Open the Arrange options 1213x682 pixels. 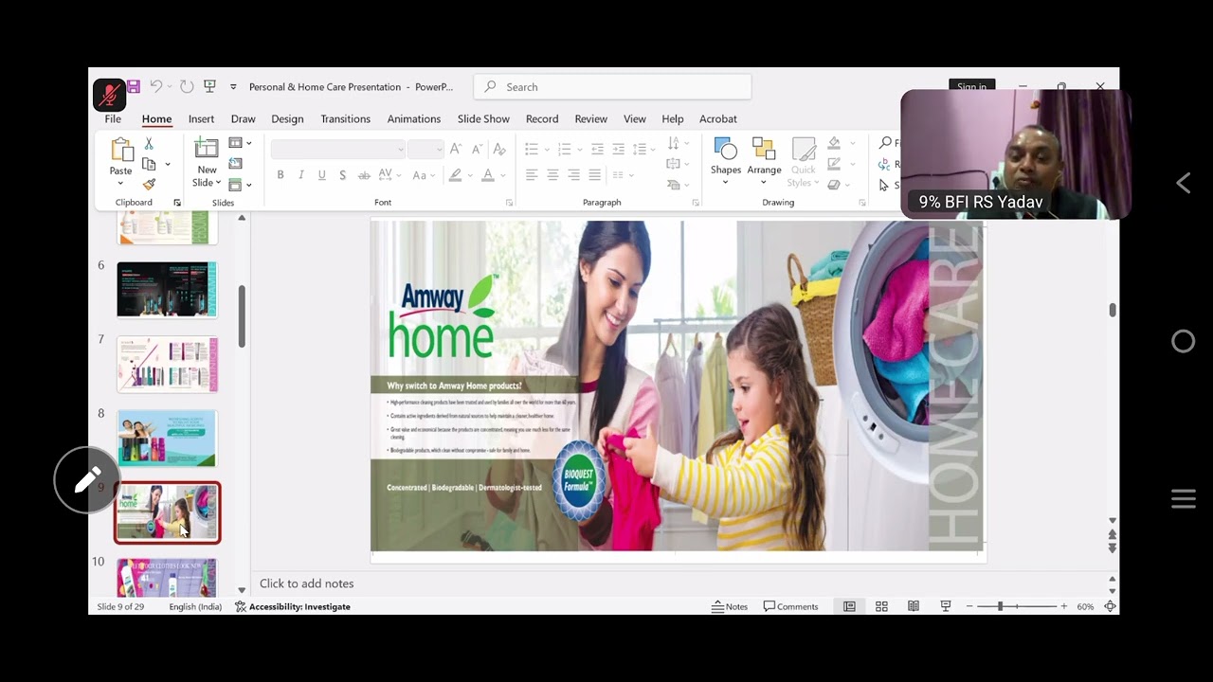[x=764, y=161]
